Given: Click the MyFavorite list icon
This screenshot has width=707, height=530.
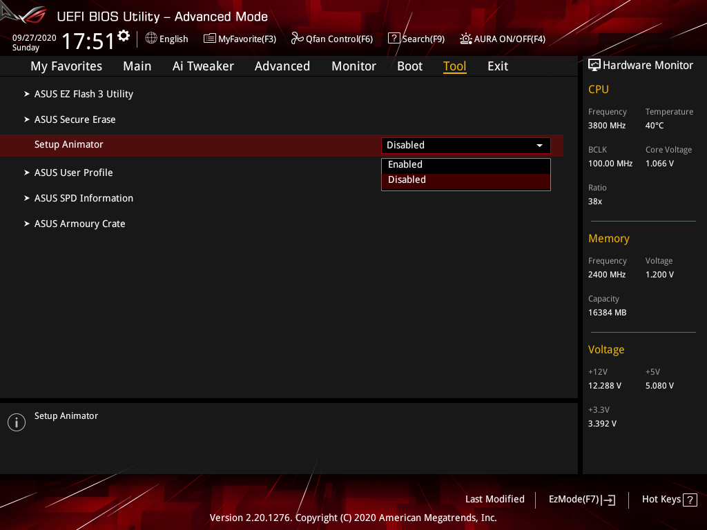Looking at the screenshot, I should tap(210, 39).
